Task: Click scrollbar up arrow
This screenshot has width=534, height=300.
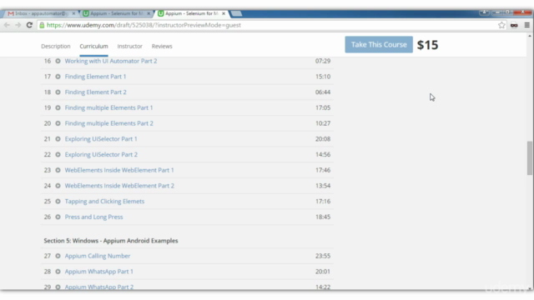Action: click(x=530, y=36)
